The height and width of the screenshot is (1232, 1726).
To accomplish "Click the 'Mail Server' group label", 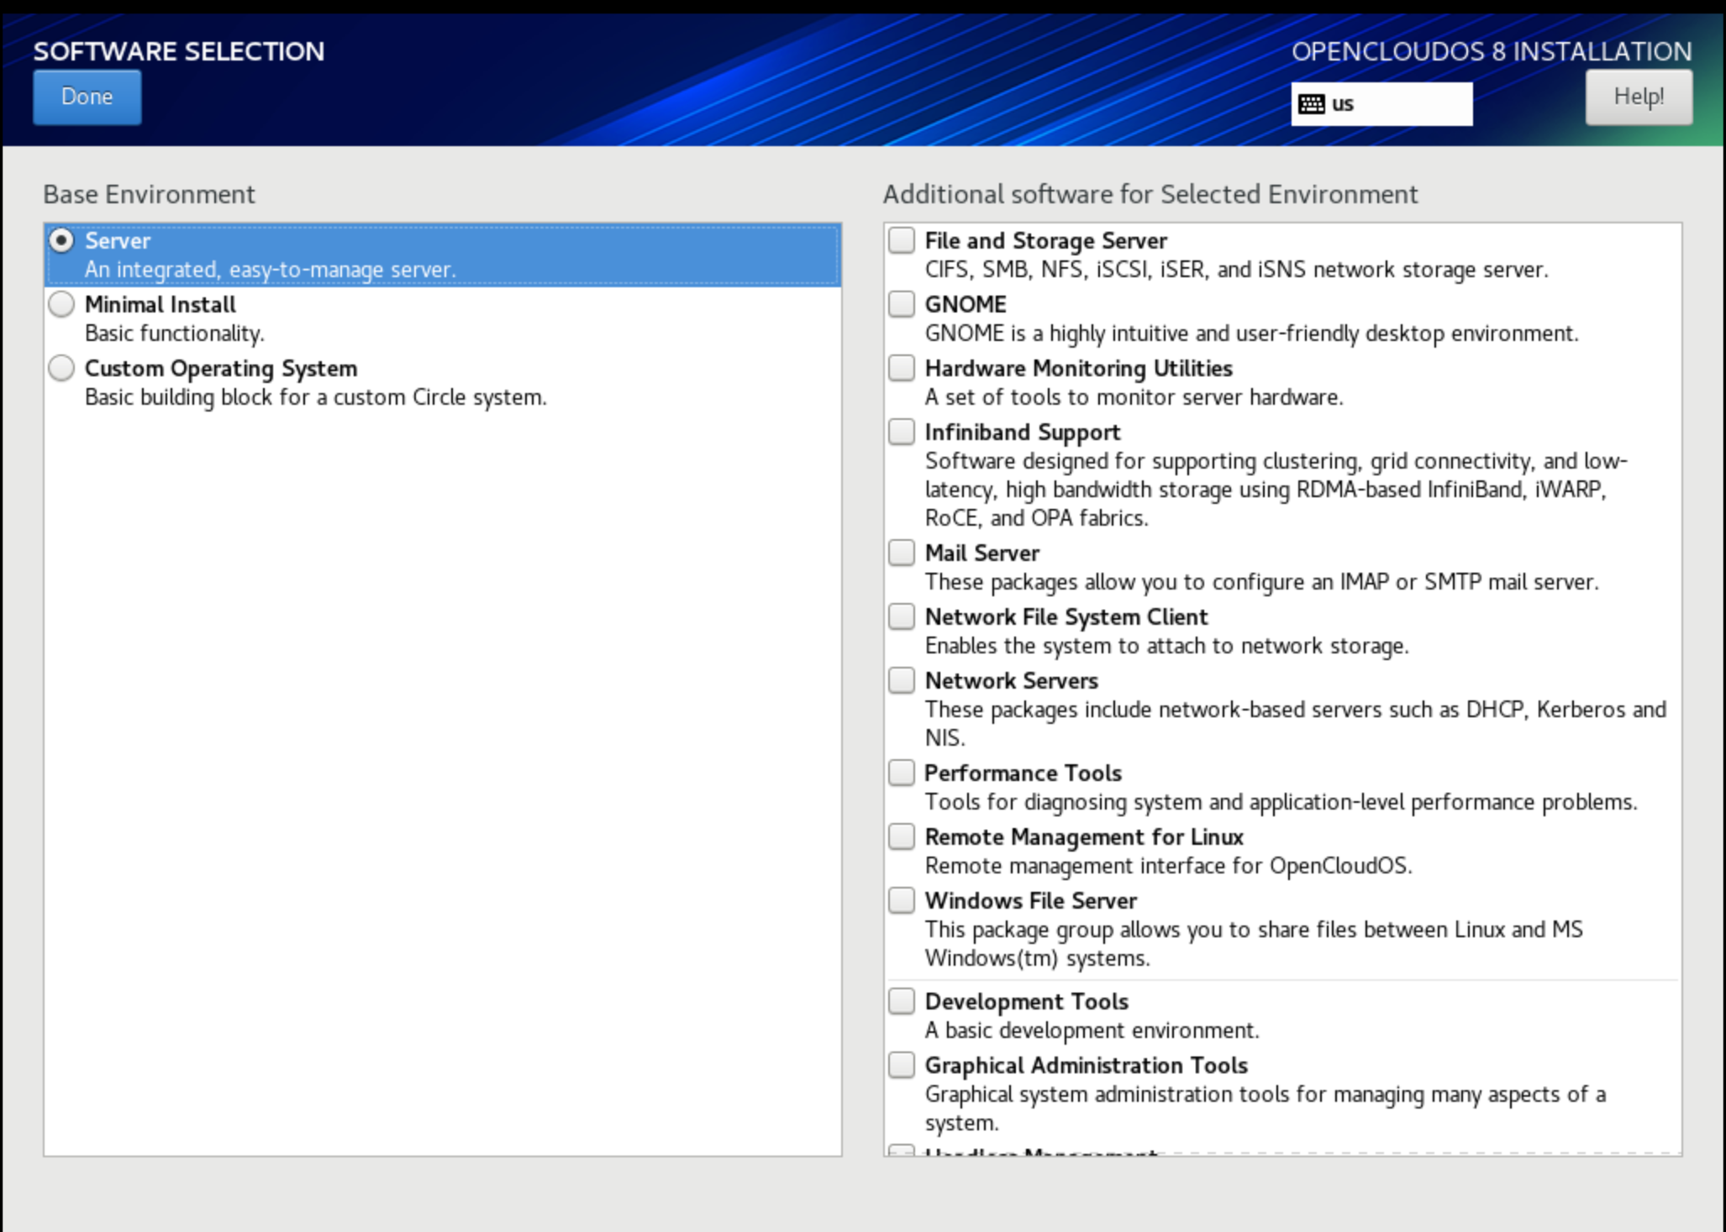I will [982, 553].
